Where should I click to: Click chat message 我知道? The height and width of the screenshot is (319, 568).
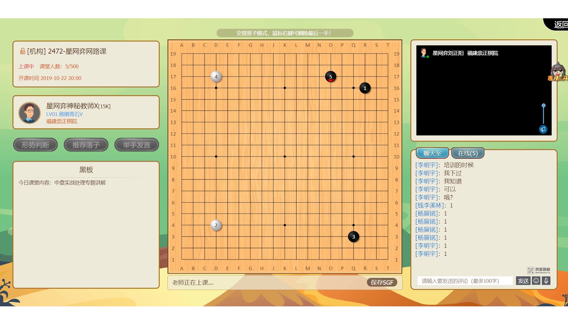[x=453, y=181]
